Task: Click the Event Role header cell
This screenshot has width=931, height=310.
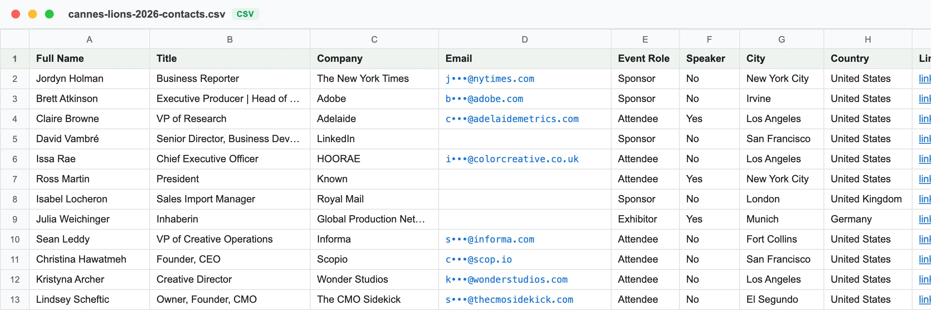Action: [x=645, y=59]
